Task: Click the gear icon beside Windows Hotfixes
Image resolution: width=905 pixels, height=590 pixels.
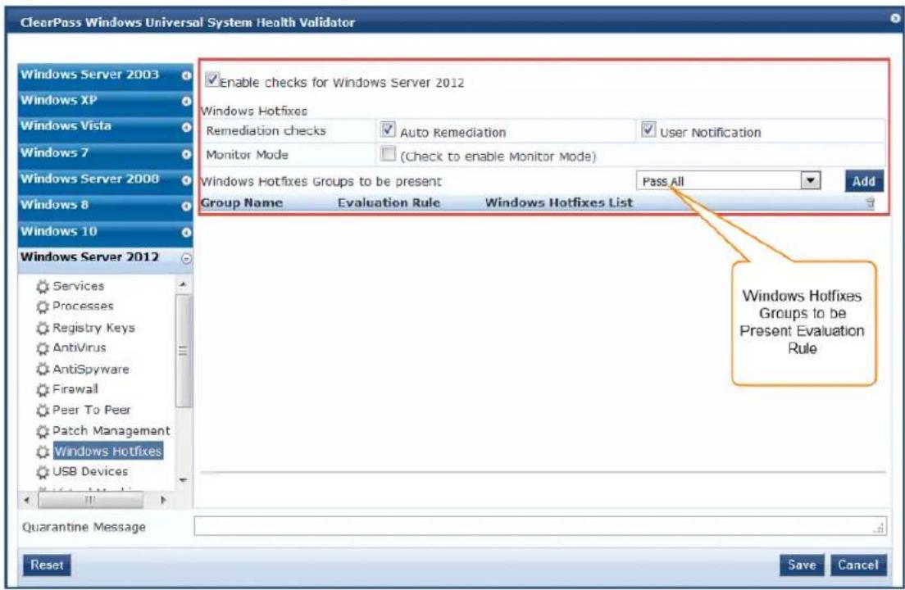Action: [x=42, y=452]
